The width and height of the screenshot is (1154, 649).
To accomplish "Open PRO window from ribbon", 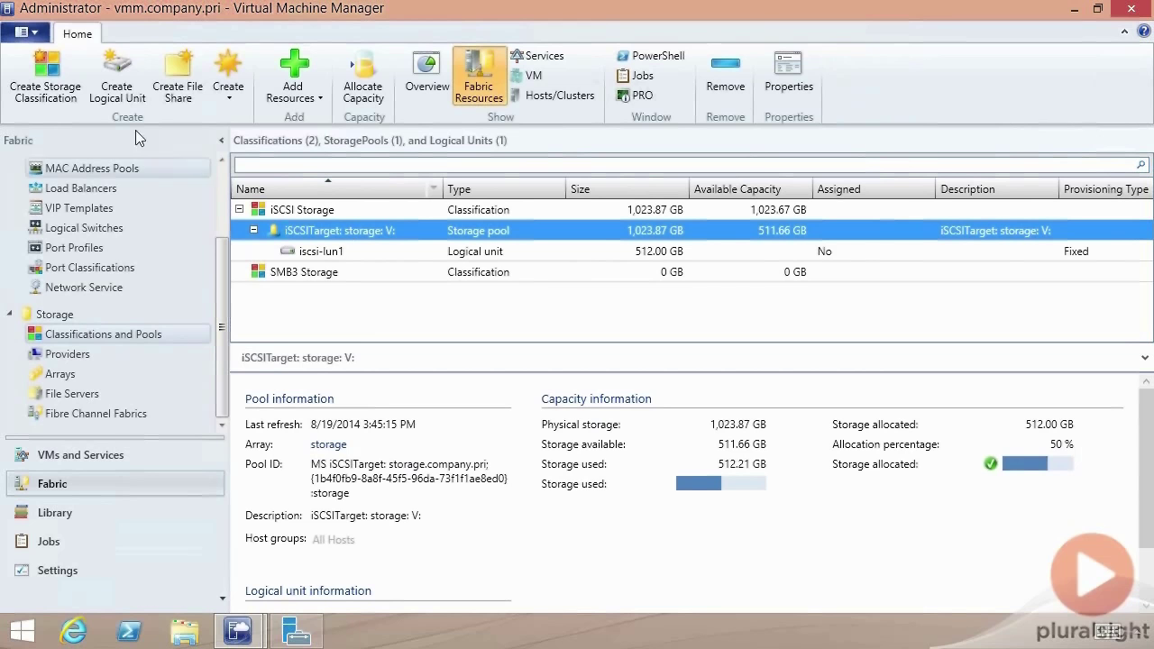I will tap(635, 96).
